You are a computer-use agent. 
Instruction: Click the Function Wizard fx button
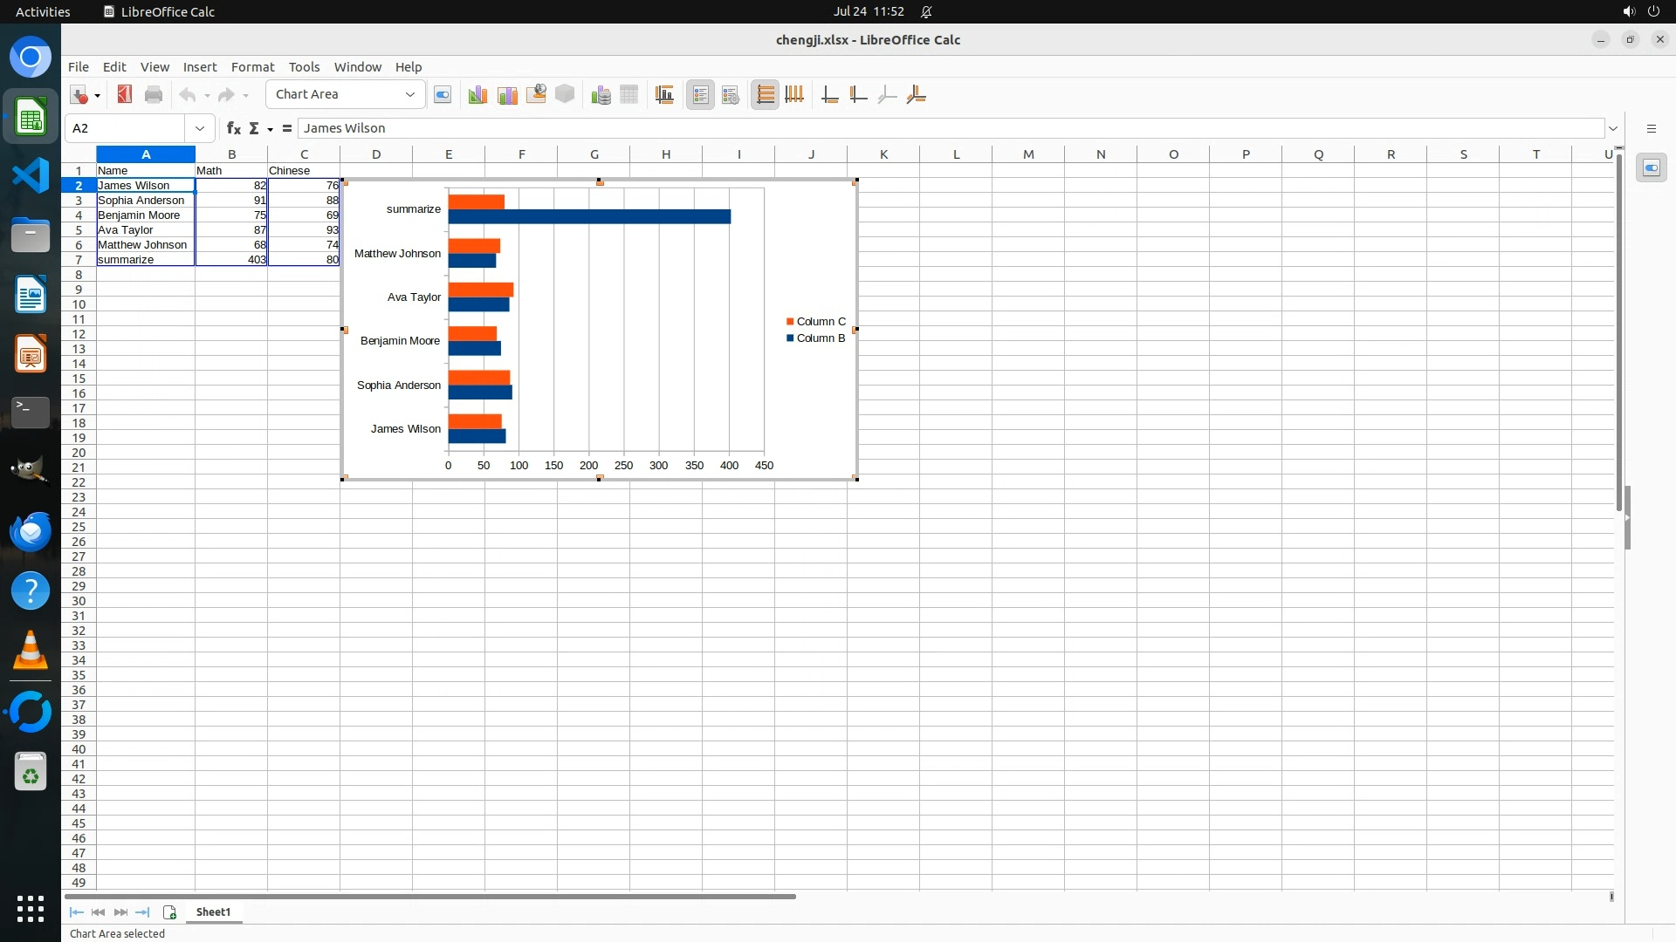click(233, 128)
